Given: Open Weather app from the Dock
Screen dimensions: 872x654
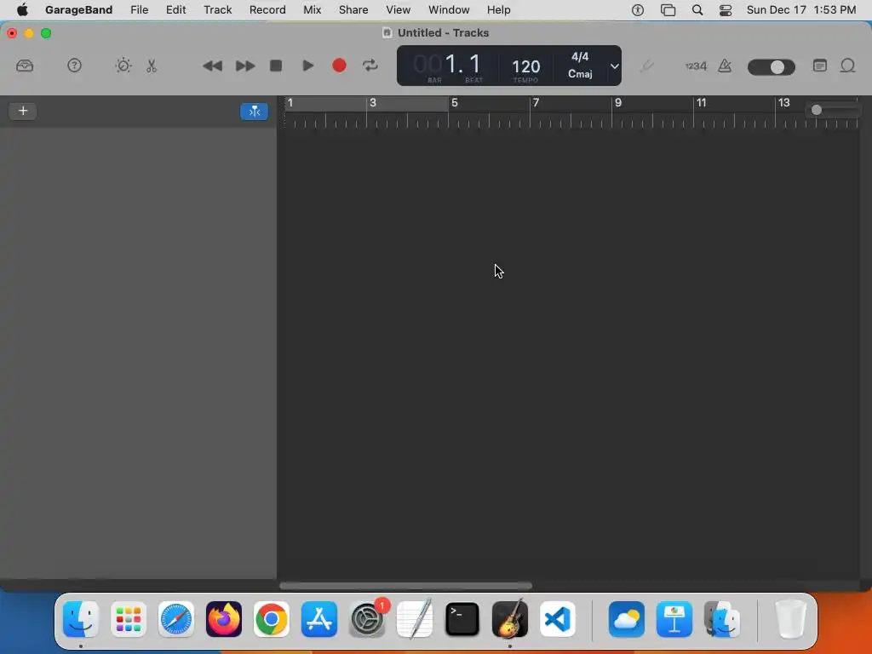Looking at the screenshot, I should [627, 619].
